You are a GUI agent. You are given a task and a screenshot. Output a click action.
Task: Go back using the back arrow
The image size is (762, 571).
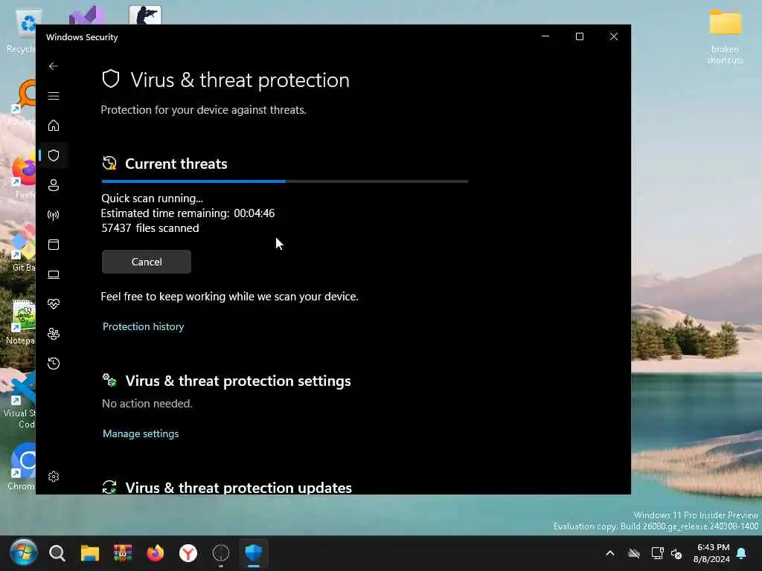pos(54,66)
